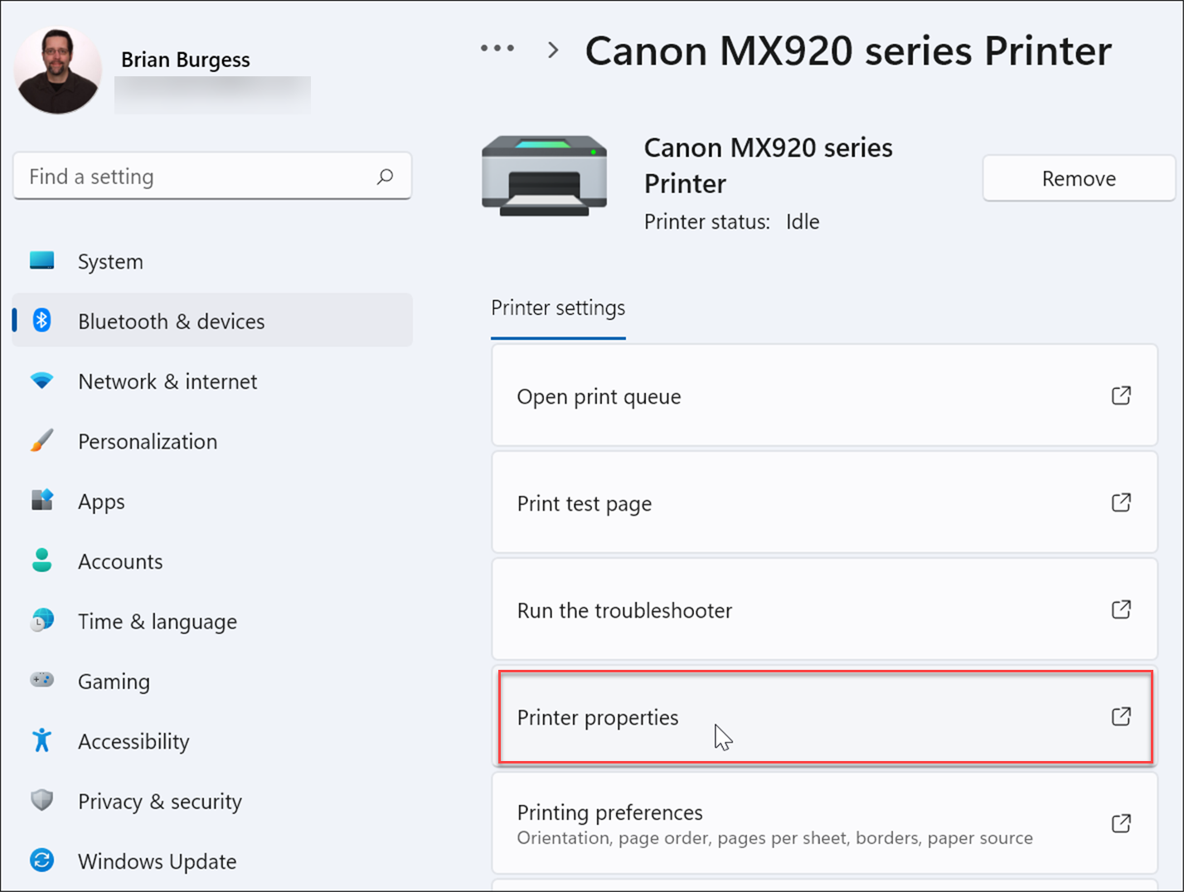Click the Remove button

(x=1078, y=177)
